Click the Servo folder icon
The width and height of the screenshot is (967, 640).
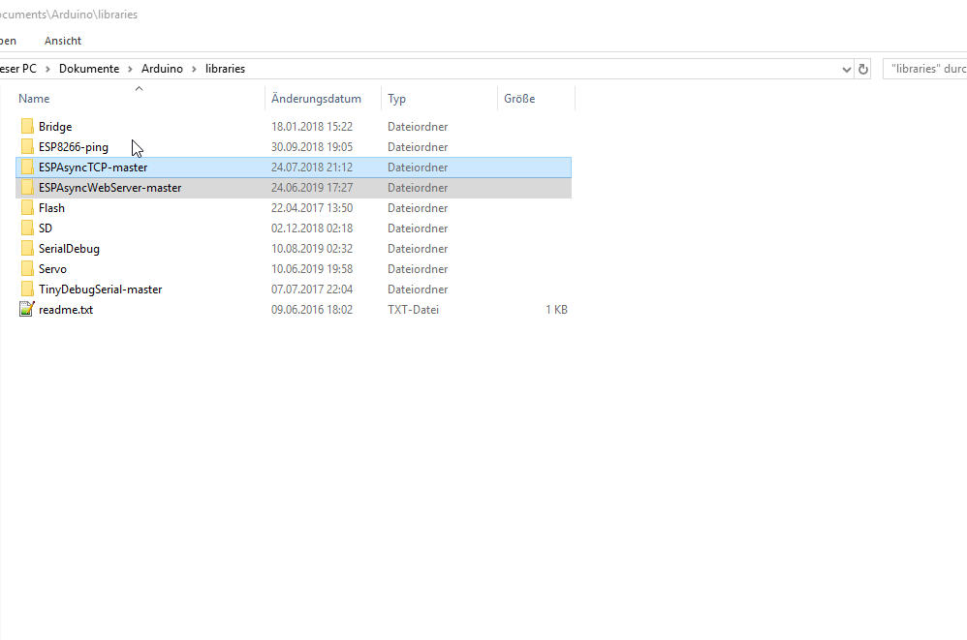[x=27, y=268]
